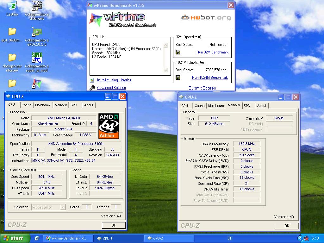Select wPrime Benchmark taskbar button
This screenshot has height=243, width=324.
point(68,238)
